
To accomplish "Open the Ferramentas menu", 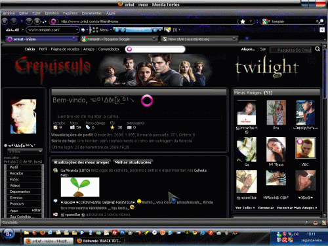I will pyautogui.click(x=92, y=13).
